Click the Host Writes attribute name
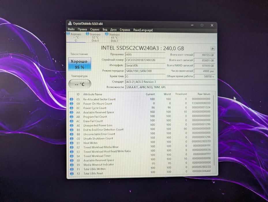This screenshot has height=202, width=268. 90,143
